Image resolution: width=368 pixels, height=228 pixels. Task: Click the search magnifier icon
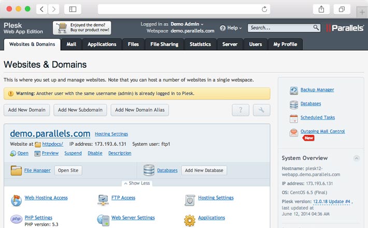point(316,27)
